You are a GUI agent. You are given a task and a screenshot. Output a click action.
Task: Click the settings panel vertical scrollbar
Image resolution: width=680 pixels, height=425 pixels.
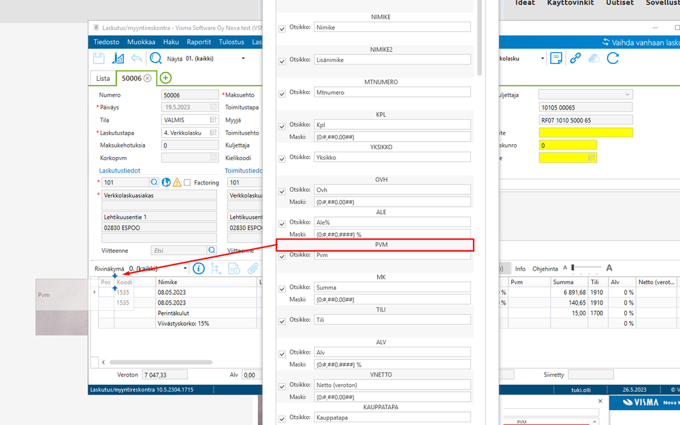tap(479, 37)
